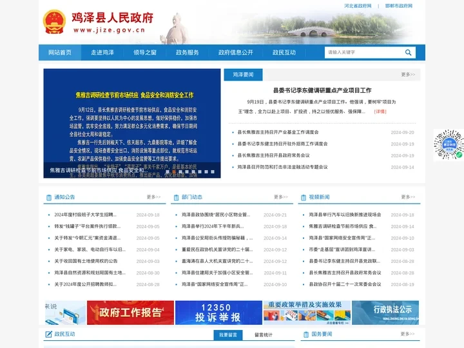Open 领导之窗 menu item
Screen dimensions: 464x348
click(x=145, y=52)
